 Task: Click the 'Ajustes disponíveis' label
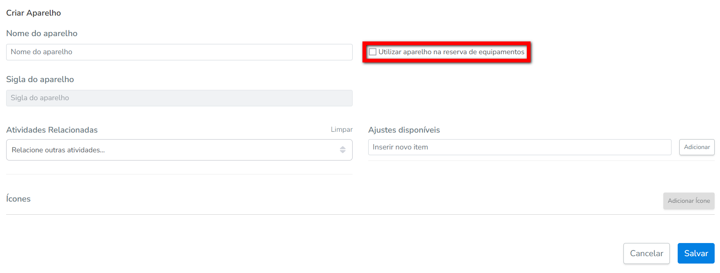click(404, 130)
